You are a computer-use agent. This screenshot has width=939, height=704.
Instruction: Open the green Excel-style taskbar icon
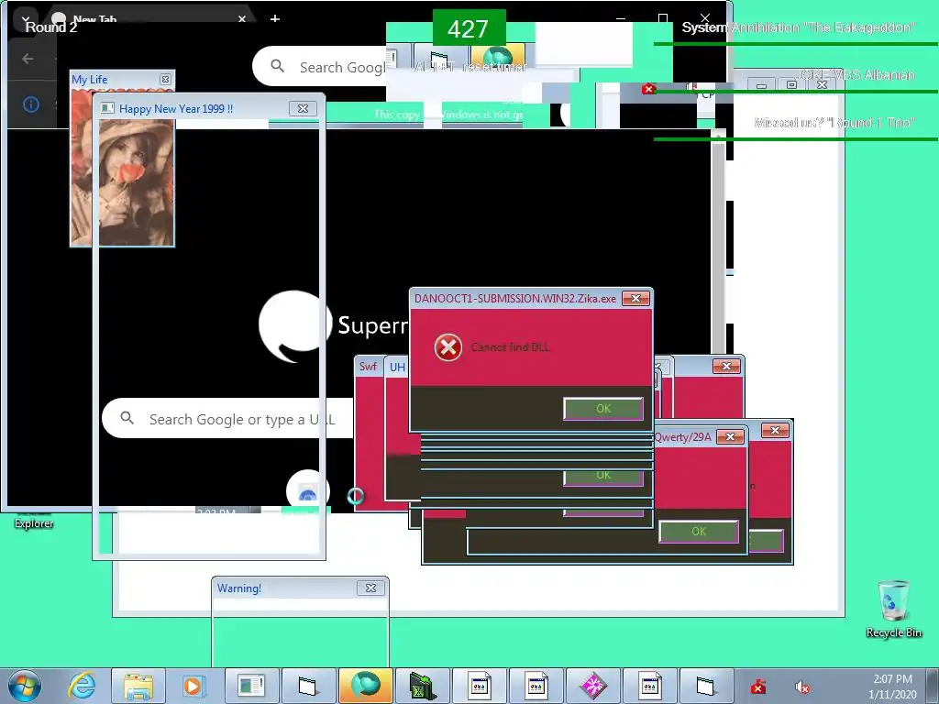pyautogui.click(x=422, y=686)
